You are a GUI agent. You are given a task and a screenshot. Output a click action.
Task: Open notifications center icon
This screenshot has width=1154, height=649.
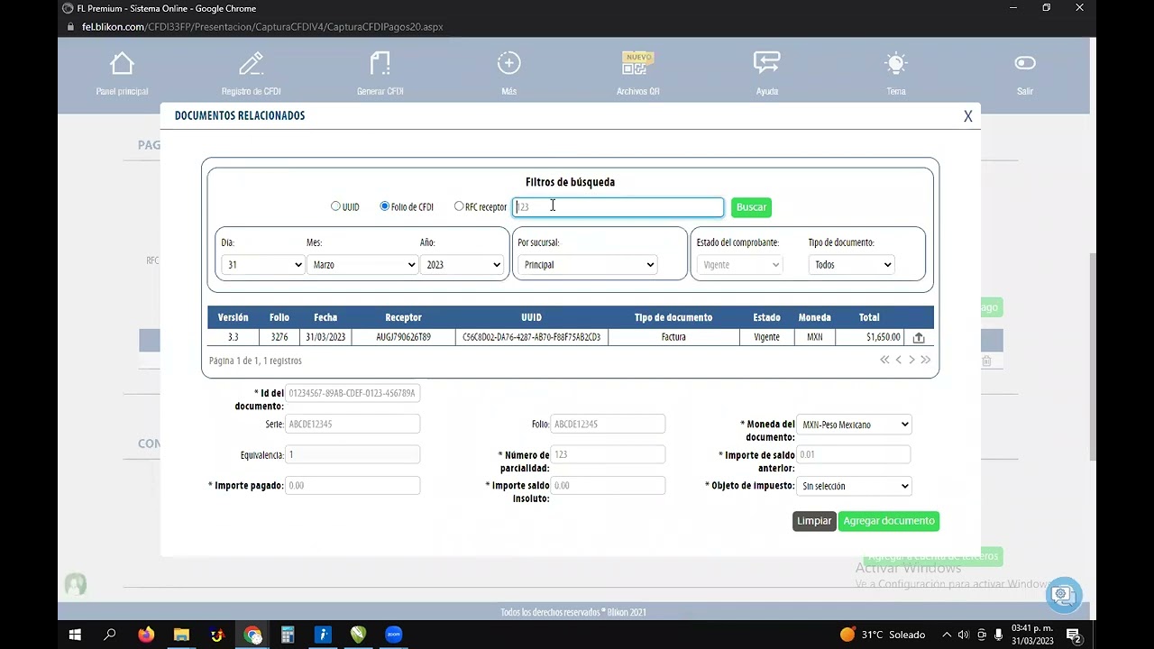pyautogui.click(x=1074, y=635)
